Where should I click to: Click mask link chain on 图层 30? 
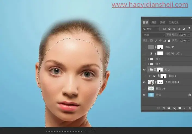click(156, 47)
